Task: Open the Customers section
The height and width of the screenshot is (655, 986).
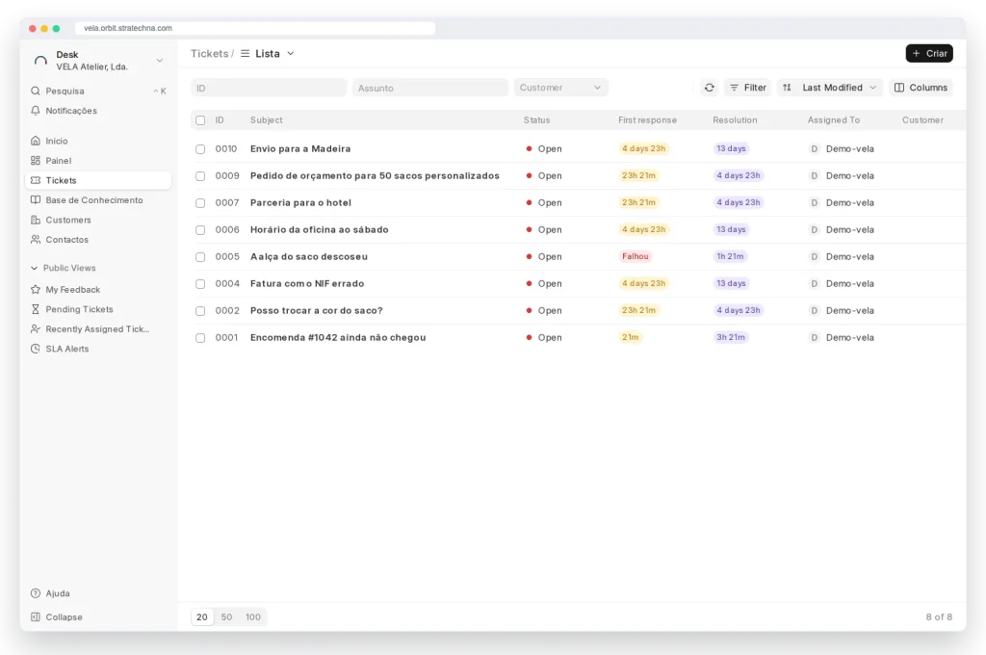Action: pyautogui.click(x=98, y=220)
